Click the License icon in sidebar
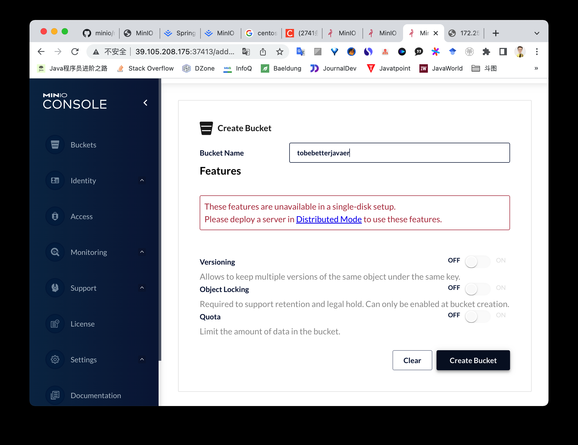 coord(55,324)
